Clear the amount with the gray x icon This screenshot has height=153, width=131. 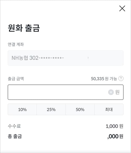[111, 92]
